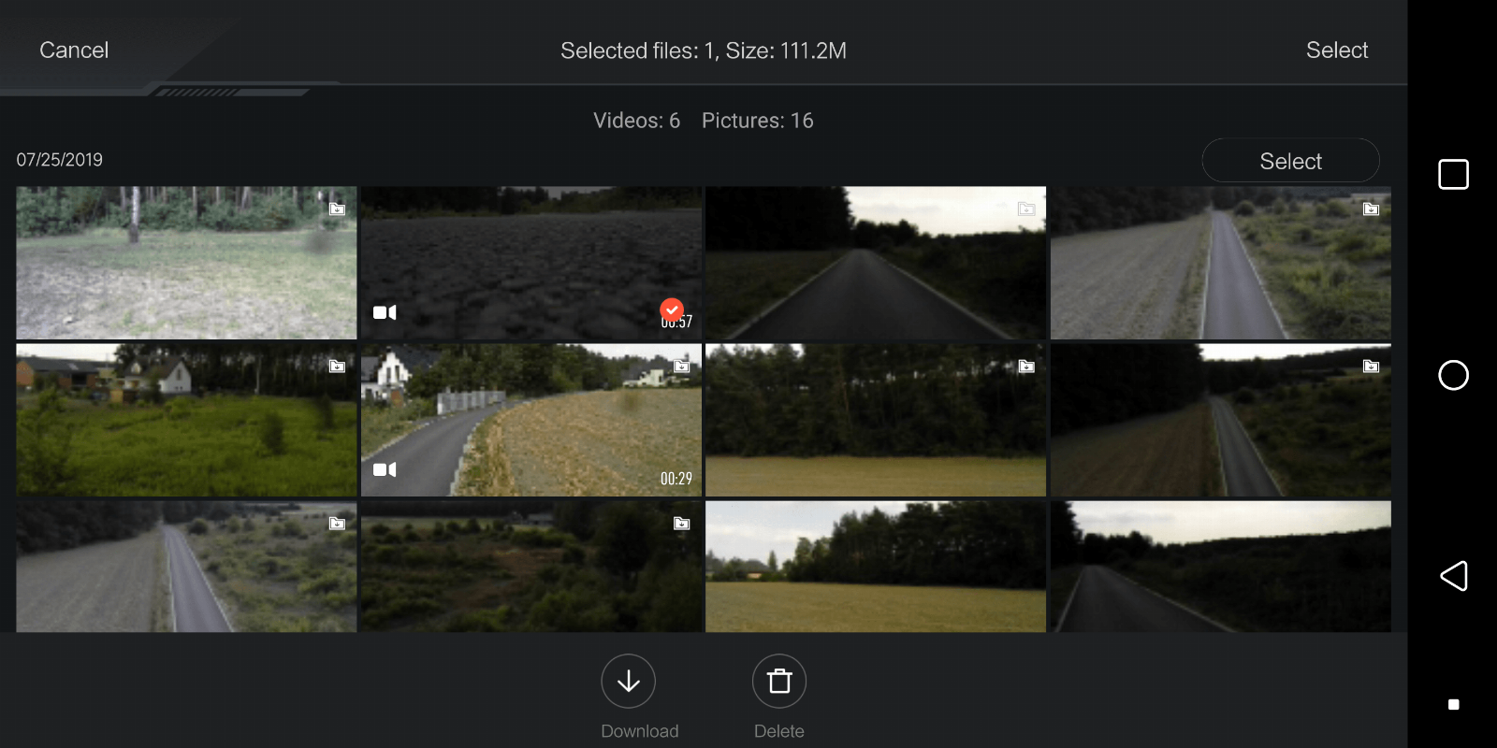Image resolution: width=1497 pixels, height=748 pixels.
Task: Tap the "Selected files: 1, Size: 111.2M" text
Action: [x=704, y=50]
